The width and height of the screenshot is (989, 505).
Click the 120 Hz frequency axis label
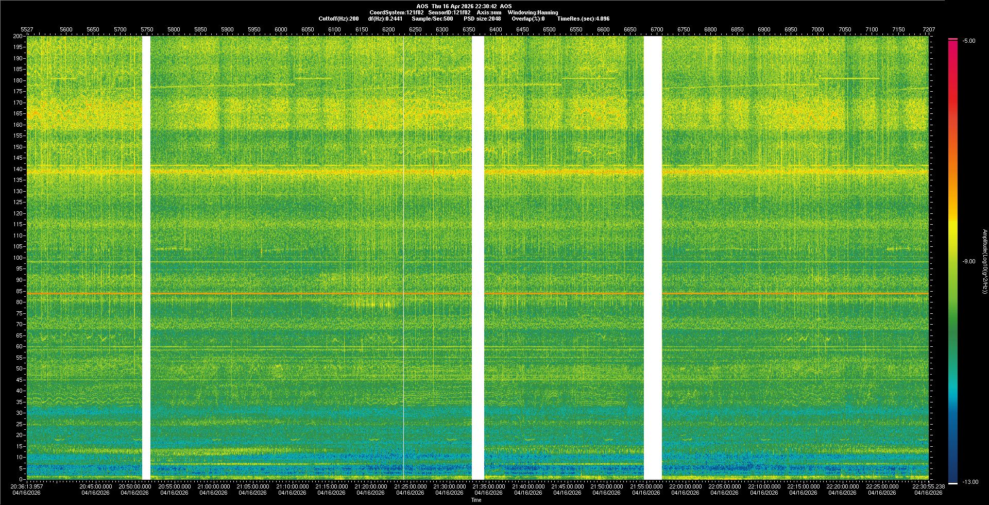[x=18, y=213]
